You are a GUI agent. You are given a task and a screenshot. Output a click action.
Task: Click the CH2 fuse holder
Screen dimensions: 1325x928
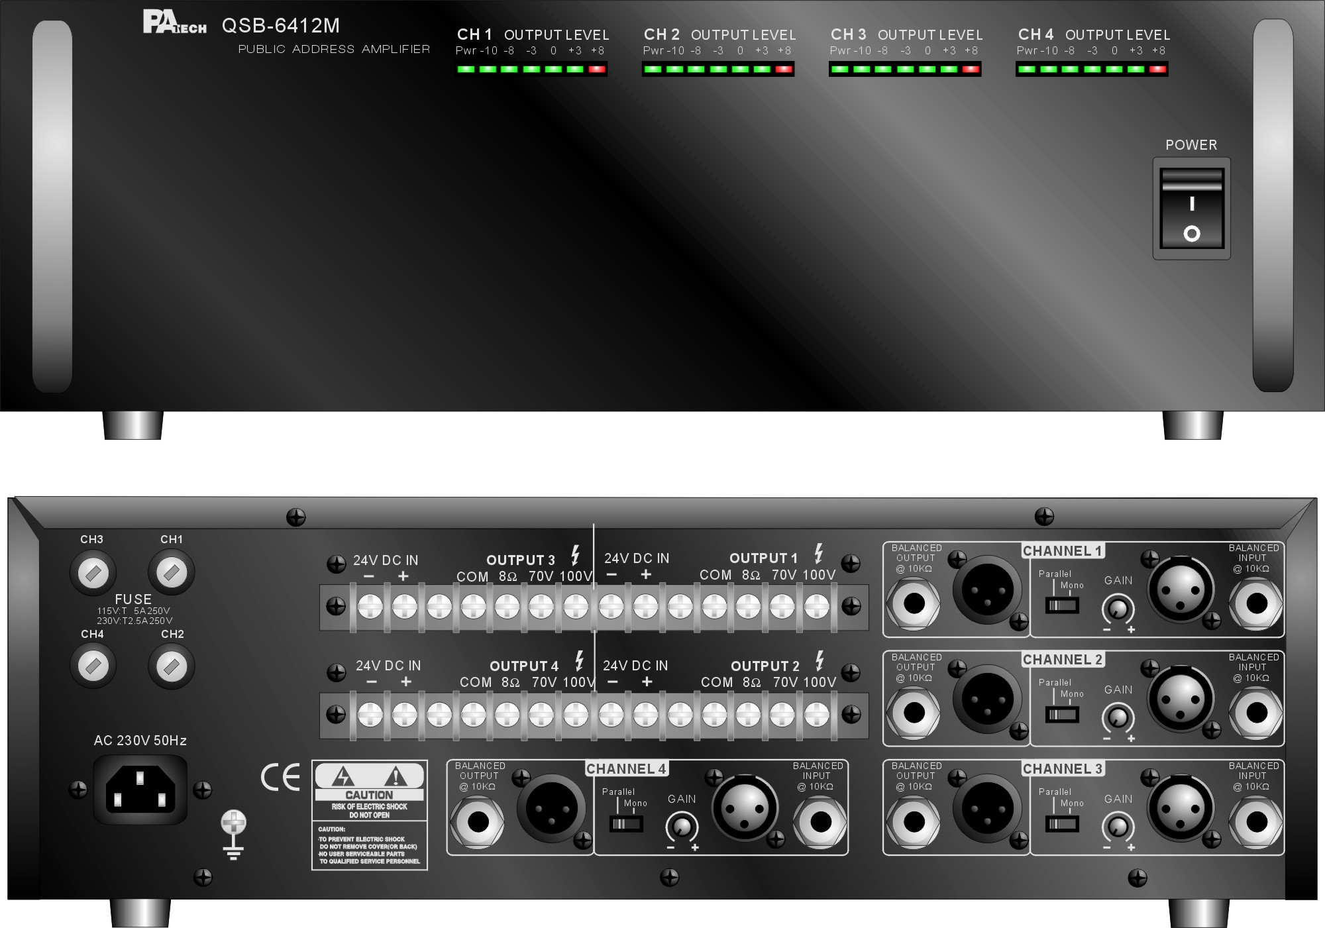point(172,666)
